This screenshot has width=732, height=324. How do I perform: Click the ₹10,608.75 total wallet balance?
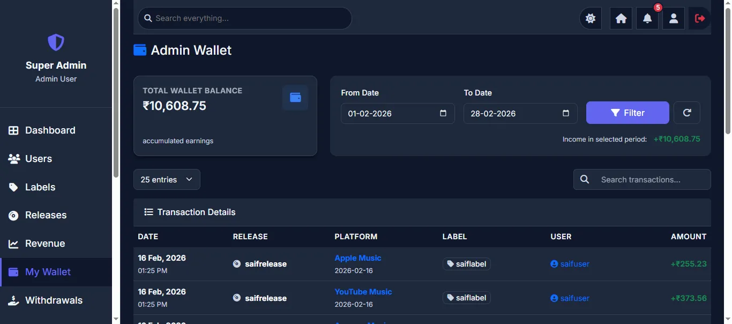(174, 106)
